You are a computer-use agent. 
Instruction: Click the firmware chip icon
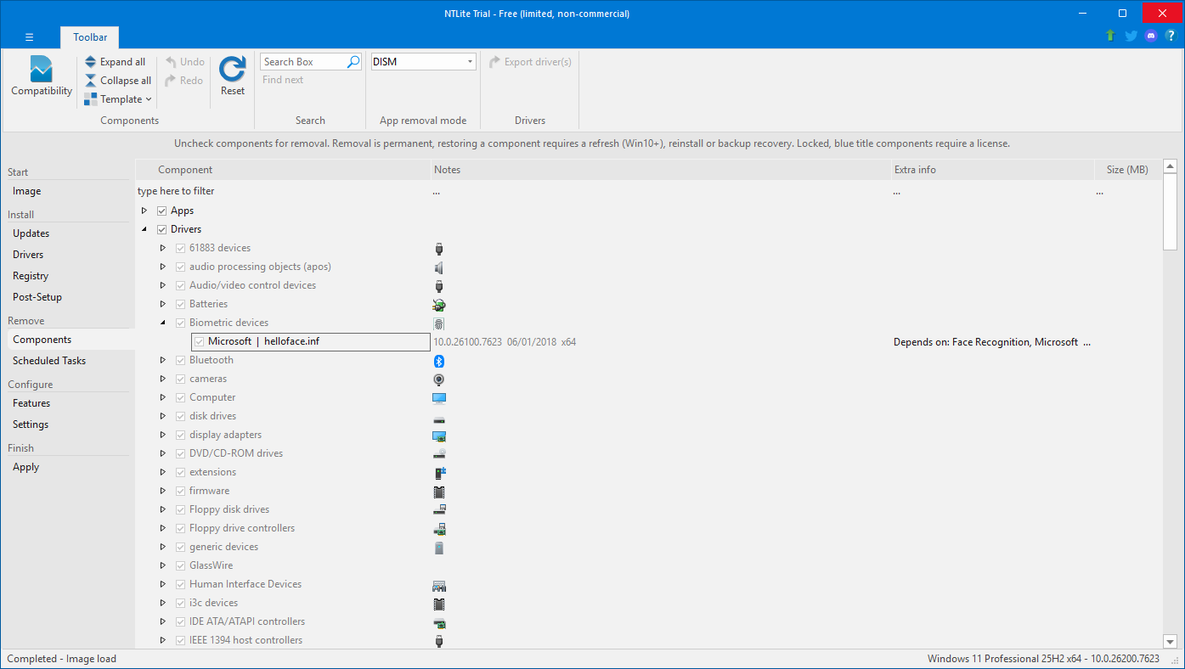click(x=439, y=491)
